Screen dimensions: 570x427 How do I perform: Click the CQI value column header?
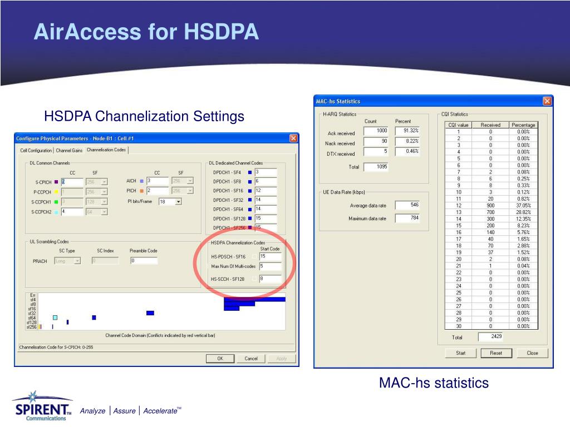[459, 125]
